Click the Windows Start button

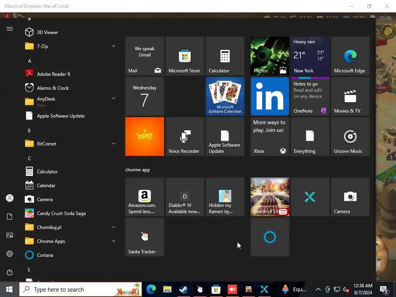[9, 289]
